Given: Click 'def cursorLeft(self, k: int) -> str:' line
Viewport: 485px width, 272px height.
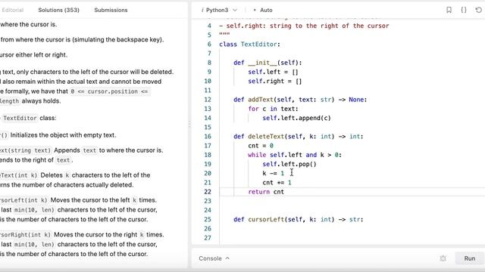Looking at the screenshot, I should (x=298, y=219).
